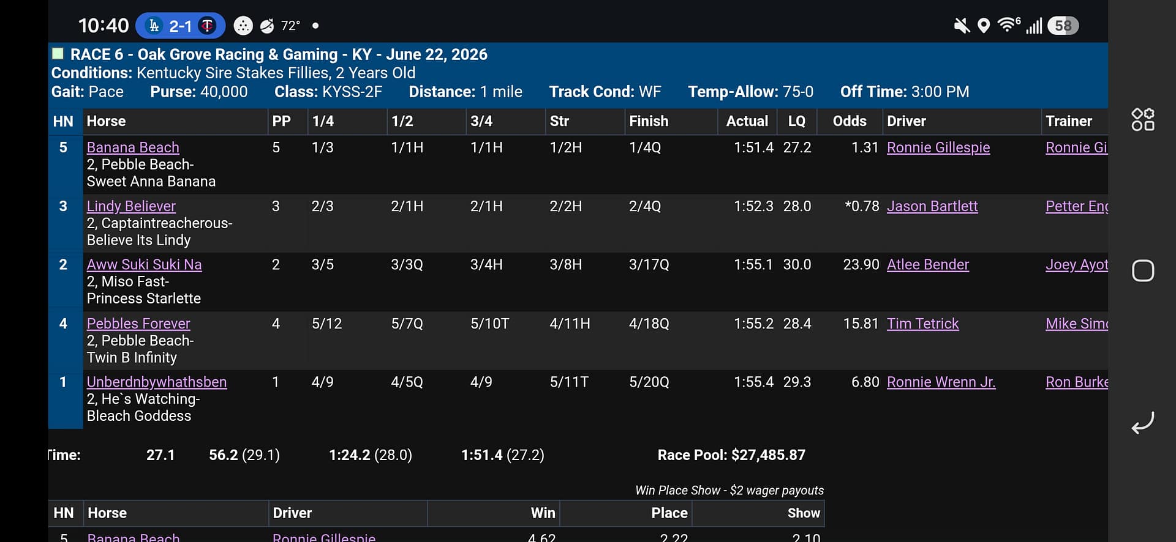Image resolution: width=1176 pixels, height=542 pixels.
Task: Tap the back navigation arrow
Action: tap(1143, 423)
